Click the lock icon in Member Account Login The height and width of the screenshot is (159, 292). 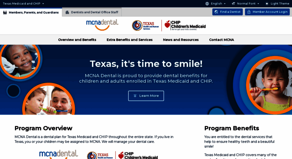point(249,12)
